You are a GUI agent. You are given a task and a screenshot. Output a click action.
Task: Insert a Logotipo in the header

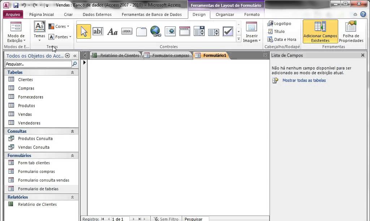[279, 23]
